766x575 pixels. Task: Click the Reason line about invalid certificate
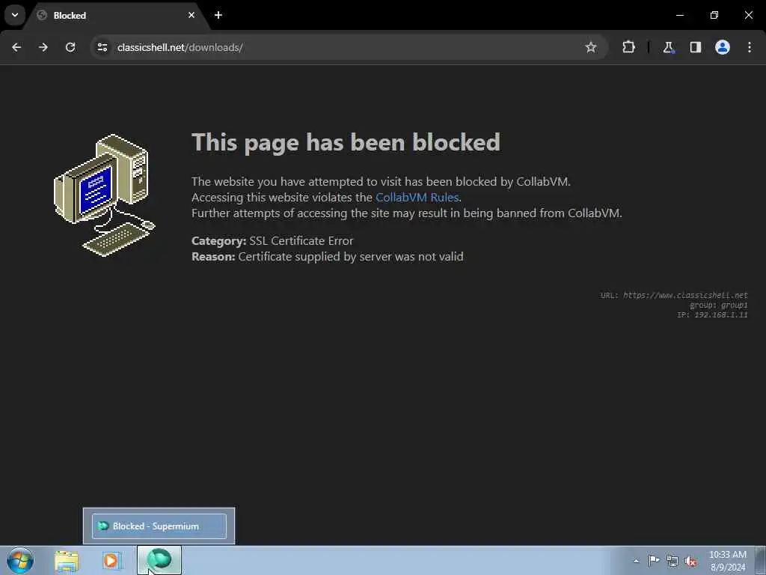tap(328, 257)
